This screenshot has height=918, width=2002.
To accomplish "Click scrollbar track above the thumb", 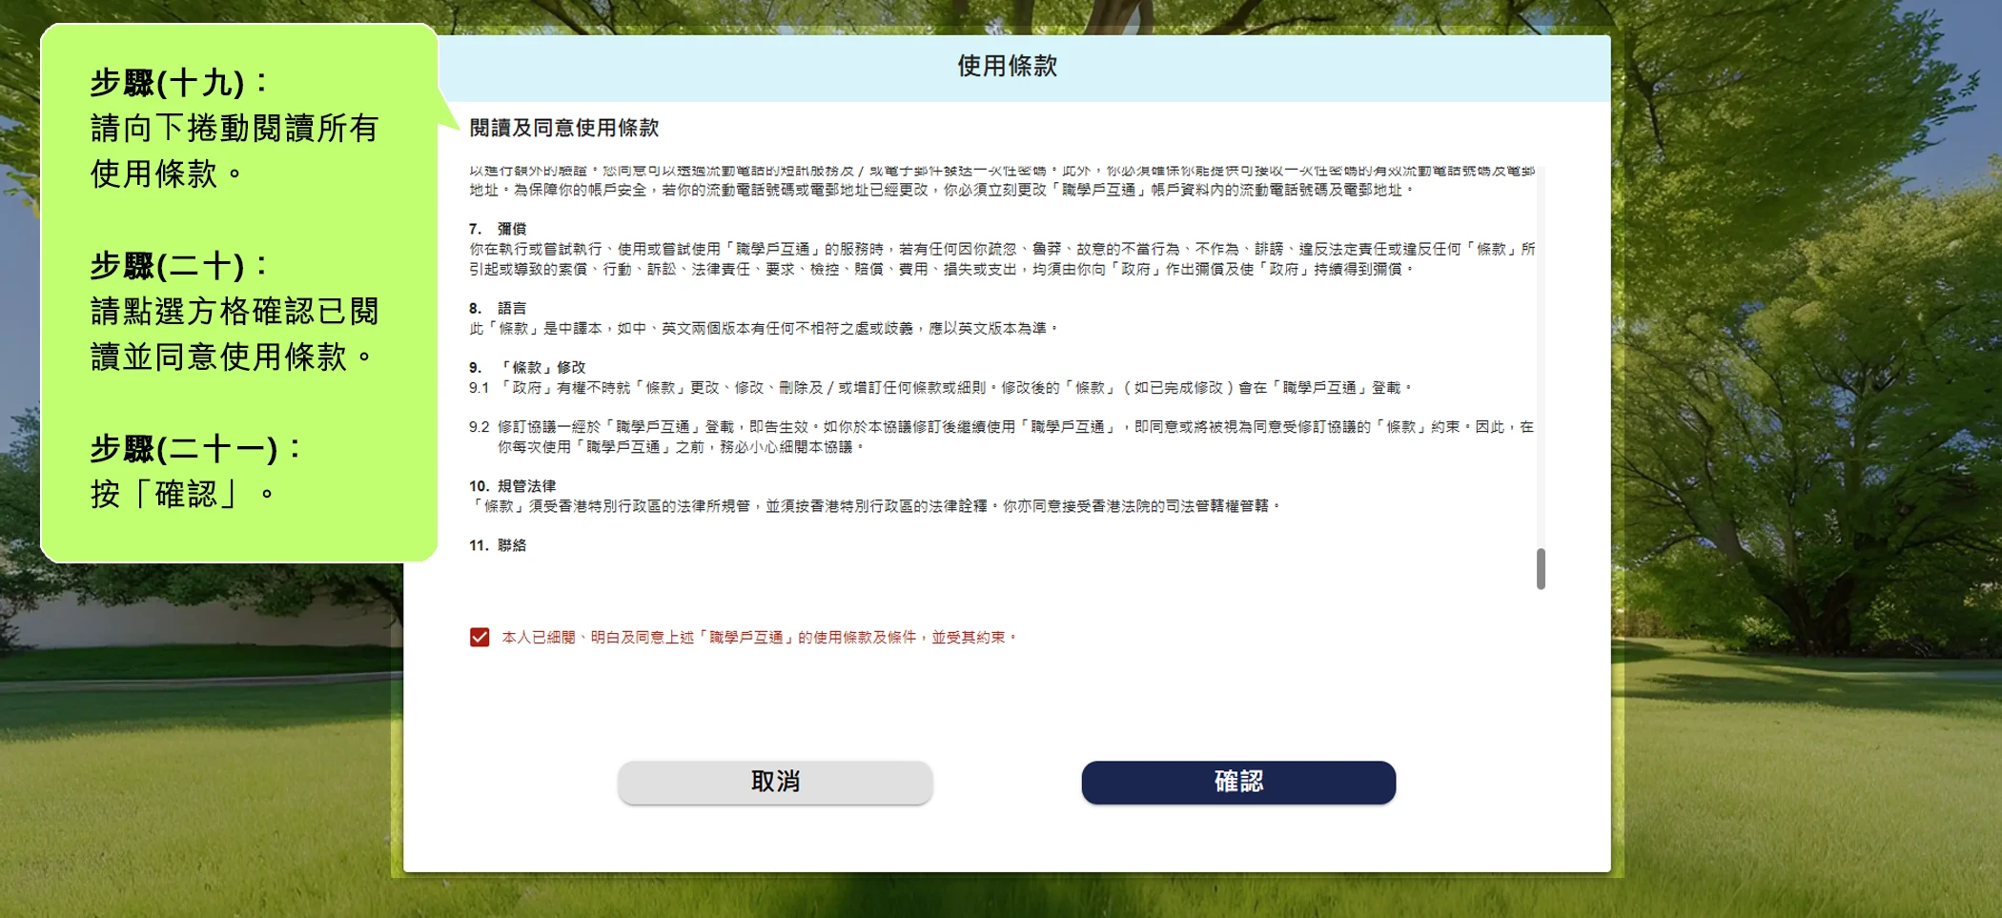I will tap(1541, 362).
